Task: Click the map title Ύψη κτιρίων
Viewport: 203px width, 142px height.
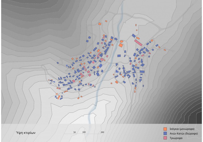Action: [26, 133]
